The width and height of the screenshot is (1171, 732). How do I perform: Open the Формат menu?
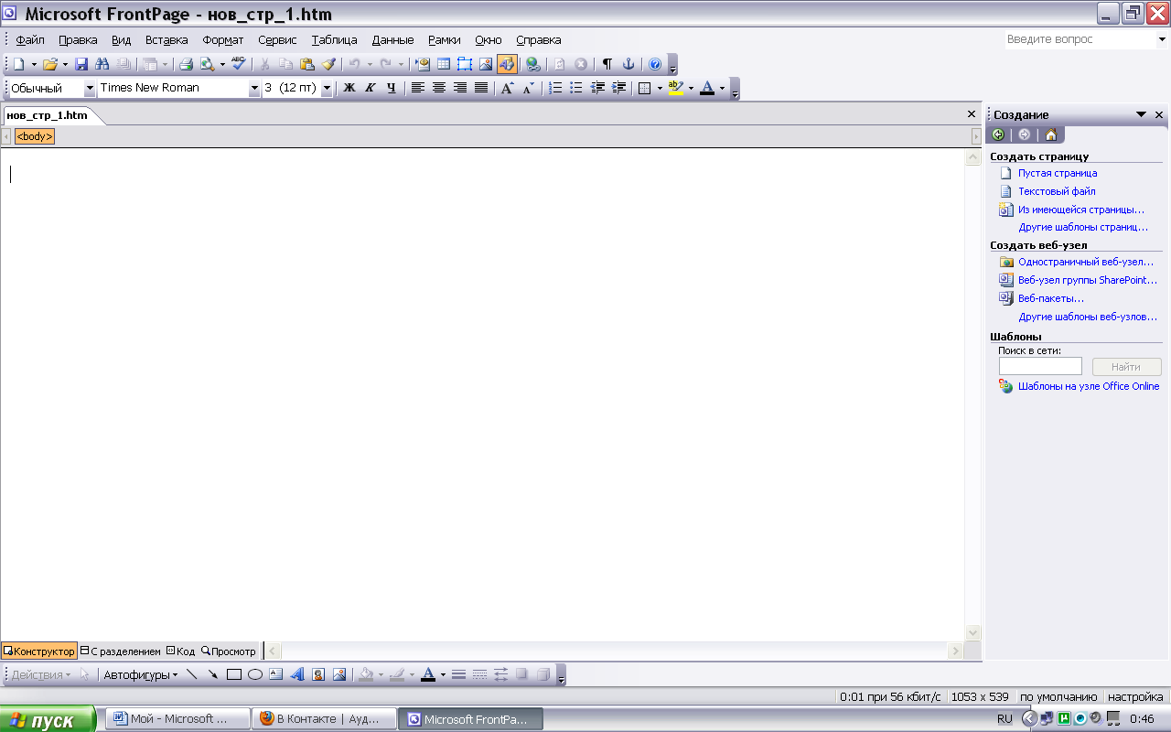[223, 39]
